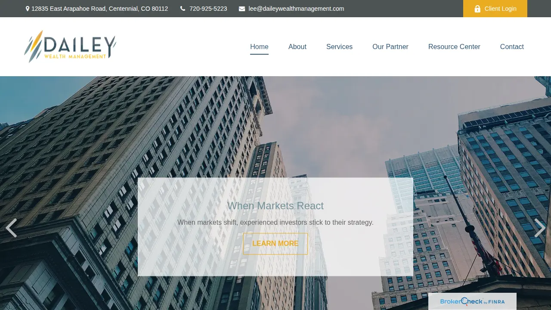Click the phone number 720-925-5223

[x=208, y=9]
